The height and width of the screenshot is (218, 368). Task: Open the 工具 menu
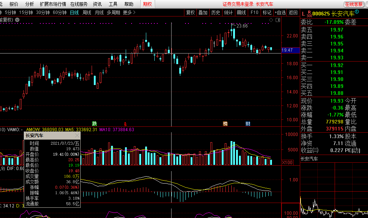pyautogui.click(x=113, y=4)
